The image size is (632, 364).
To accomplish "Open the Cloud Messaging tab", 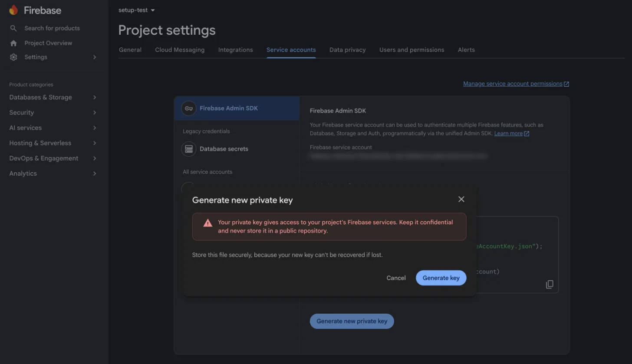I will (x=180, y=50).
